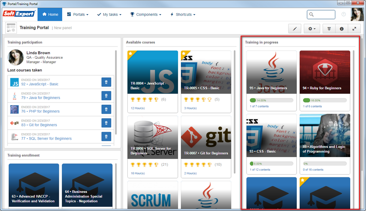Click the git logo beside course 83
366x211 pixels.
pyautogui.click(x=15, y=123)
